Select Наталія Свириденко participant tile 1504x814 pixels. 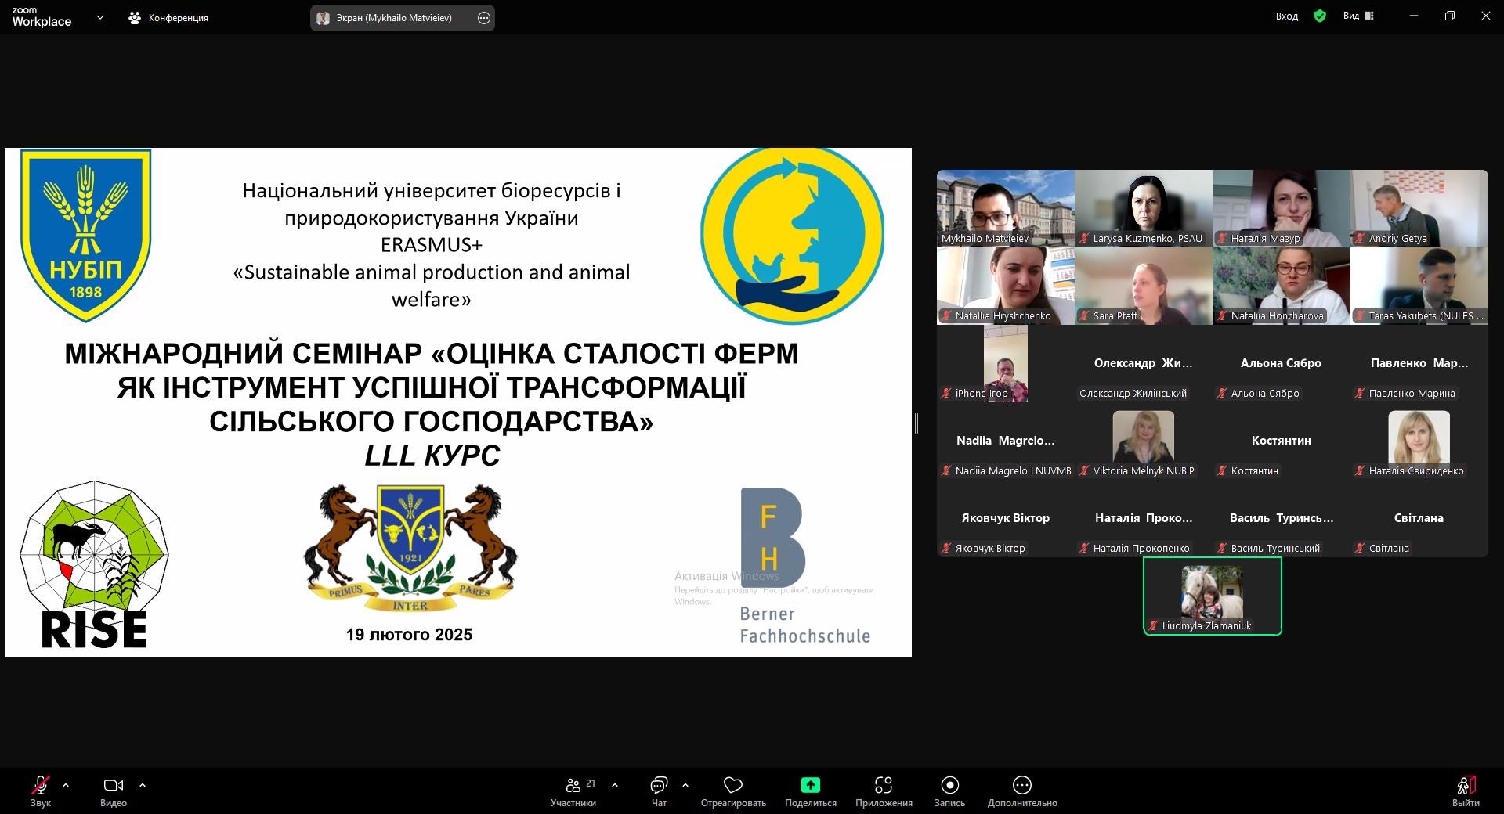coord(1419,441)
